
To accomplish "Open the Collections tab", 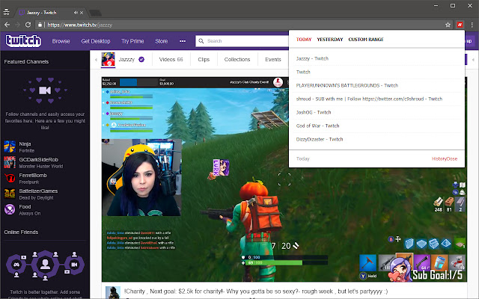I will pyautogui.click(x=237, y=60).
